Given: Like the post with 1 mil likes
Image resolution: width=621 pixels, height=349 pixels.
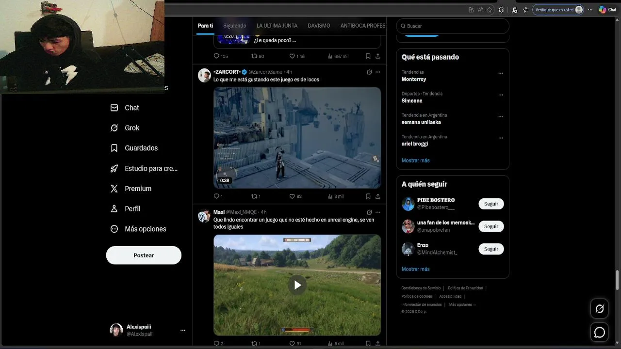Looking at the screenshot, I should [x=297, y=56].
